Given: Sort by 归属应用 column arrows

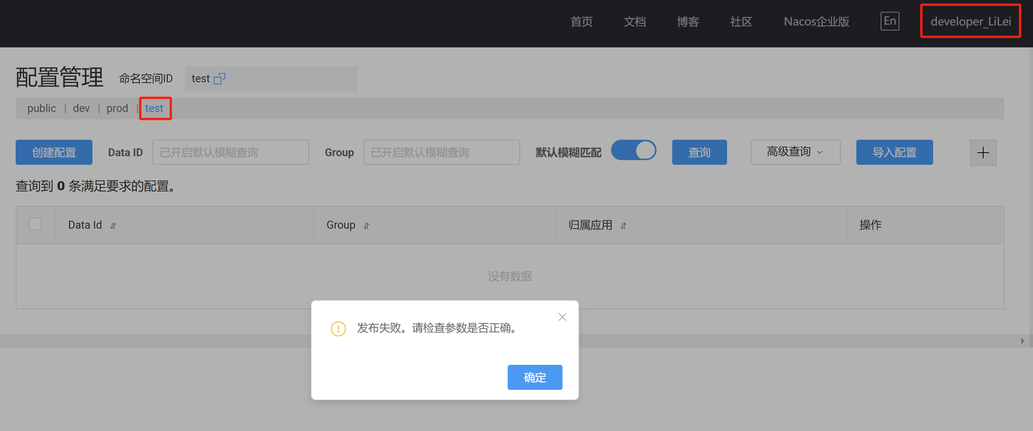Looking at the screenshot, I should coord(623,226).
